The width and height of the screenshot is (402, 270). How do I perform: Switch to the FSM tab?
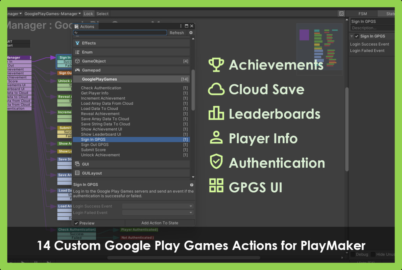pyautogui.click(x=362, y=13)
